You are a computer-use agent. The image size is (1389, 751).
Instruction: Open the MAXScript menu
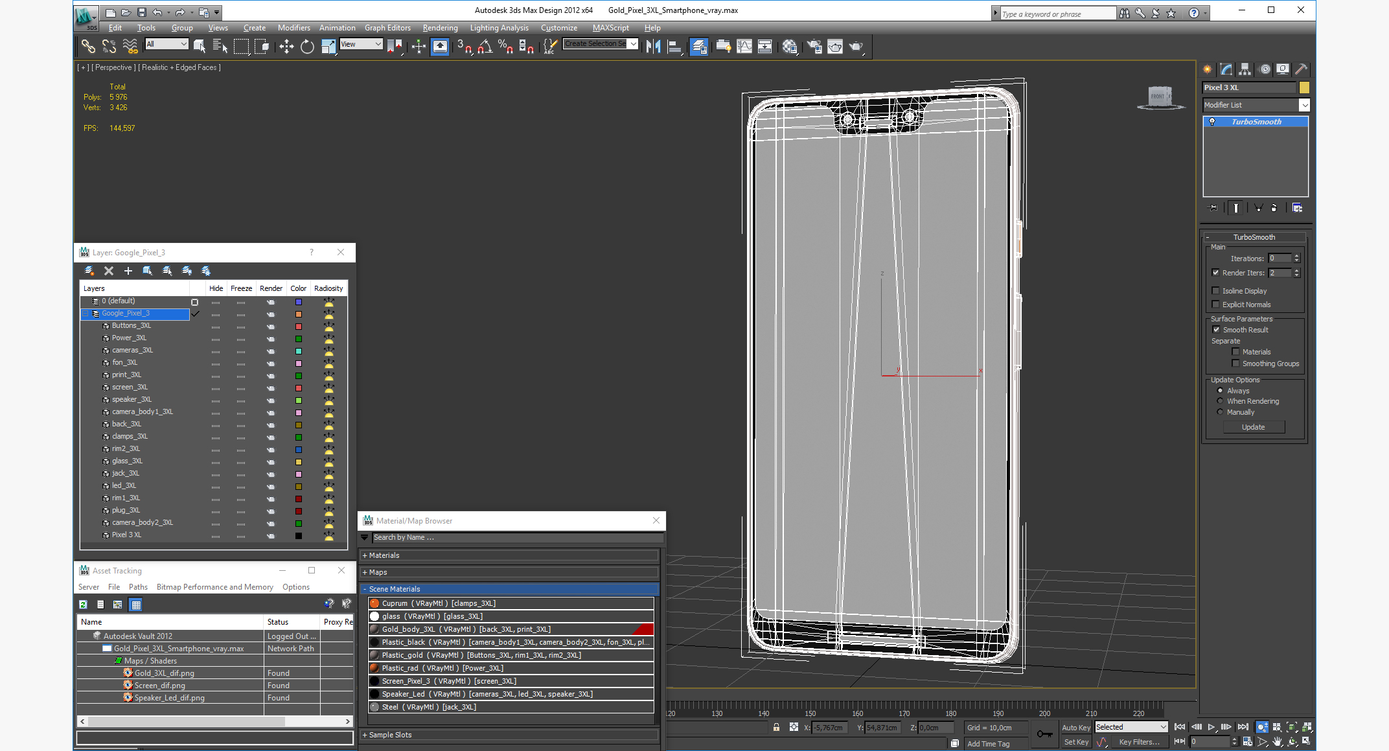click(610, 28)
